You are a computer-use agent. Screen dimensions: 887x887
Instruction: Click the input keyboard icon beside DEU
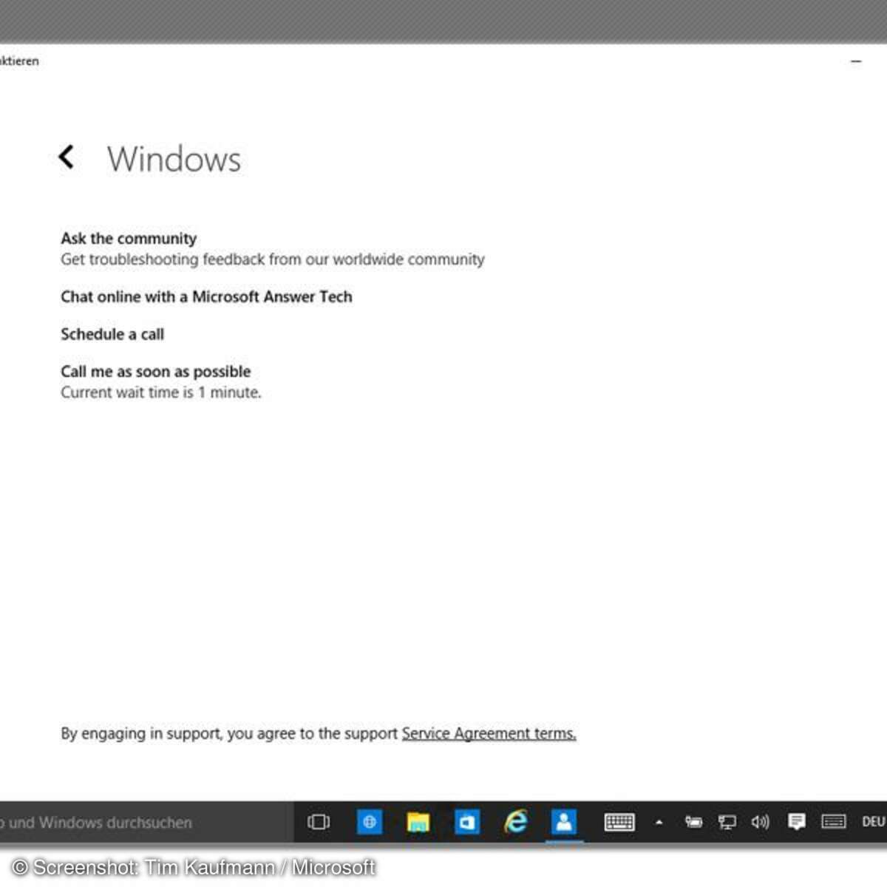pos(833,822)
